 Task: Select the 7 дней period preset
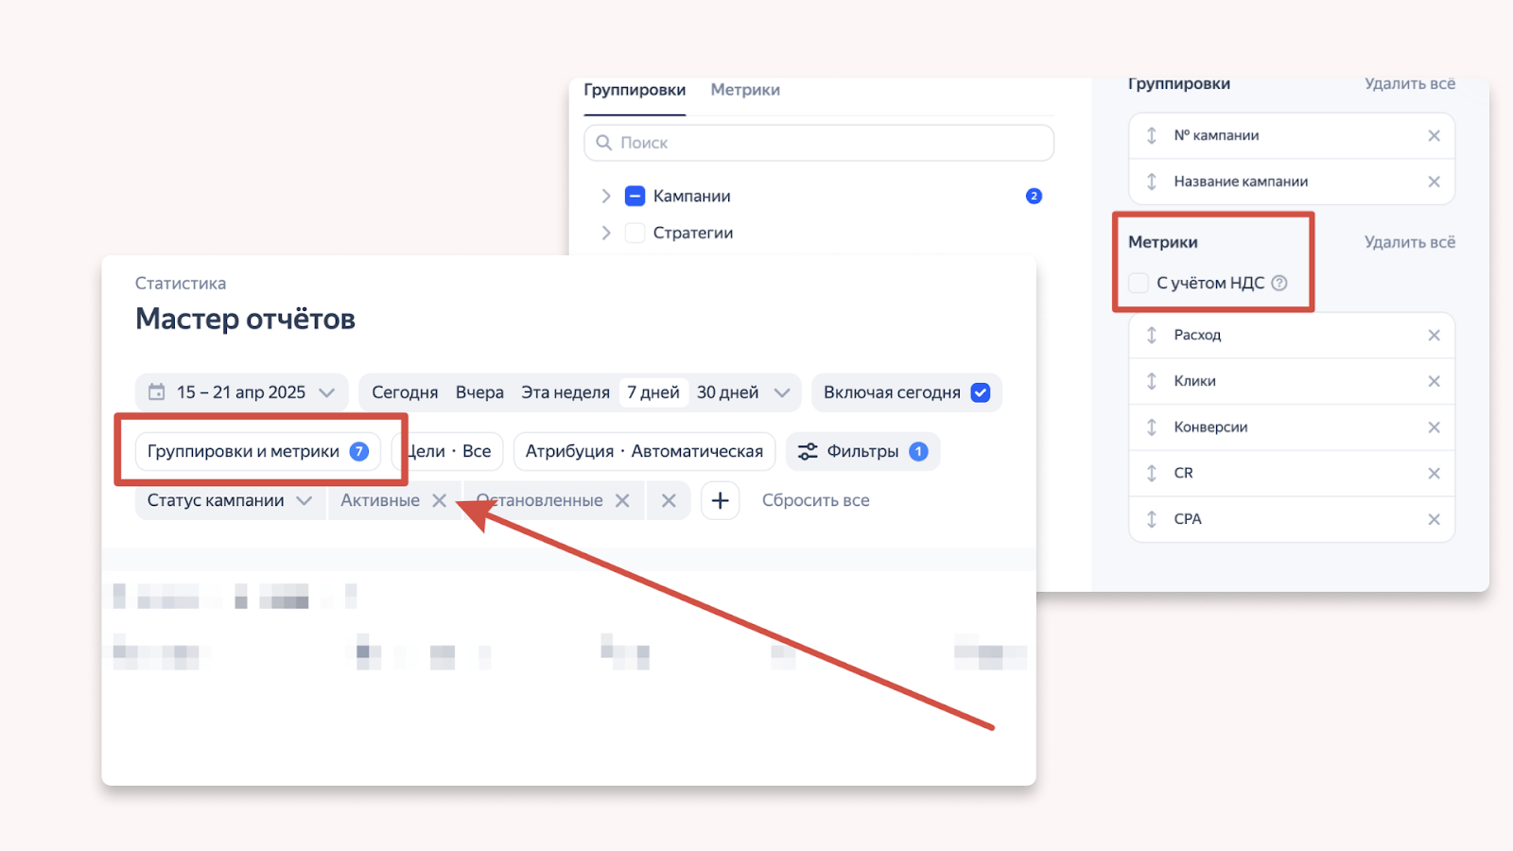point(653,392)
